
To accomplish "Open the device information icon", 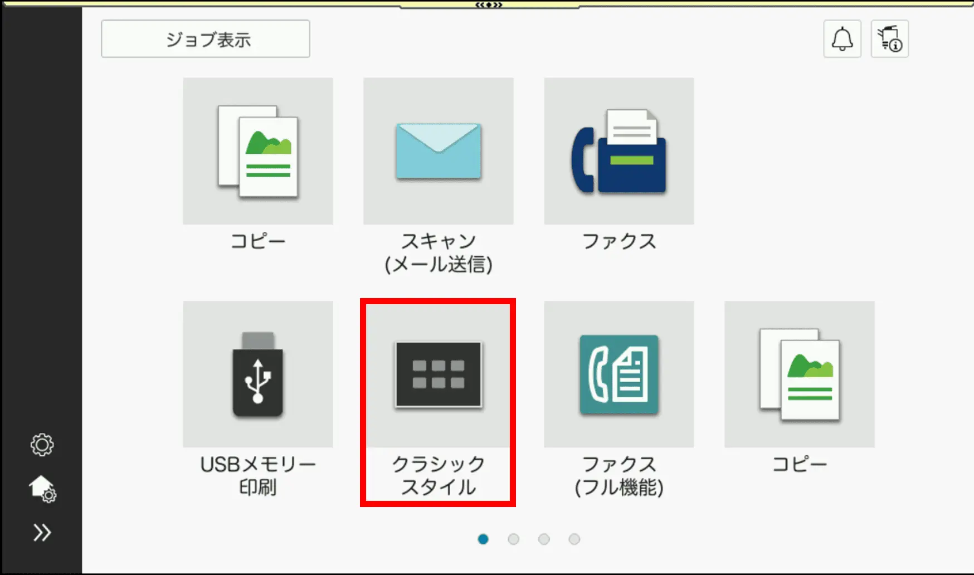I will tap(889, 39).
